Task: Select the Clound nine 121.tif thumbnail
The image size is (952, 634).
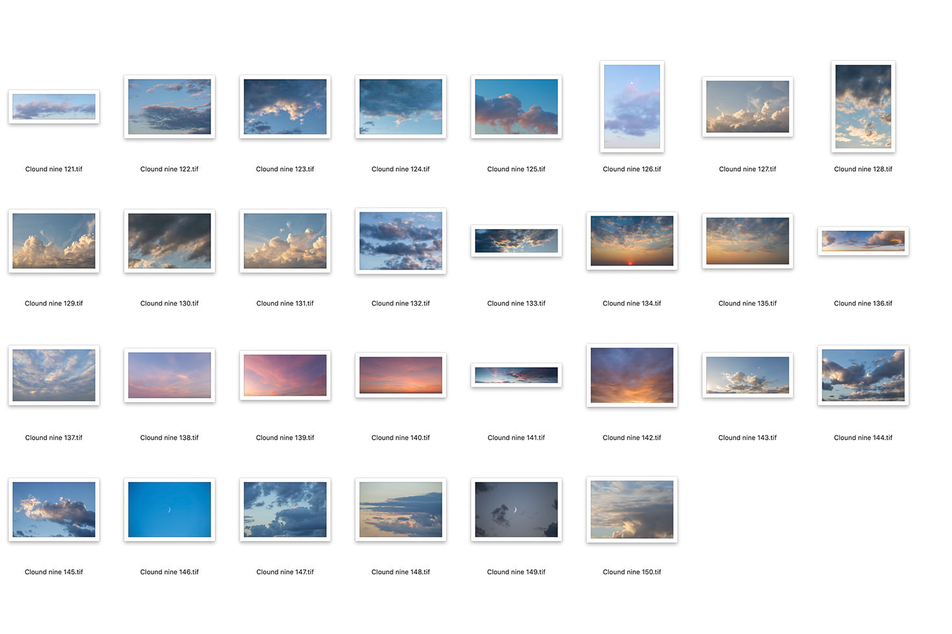Action: coord(54,106)
